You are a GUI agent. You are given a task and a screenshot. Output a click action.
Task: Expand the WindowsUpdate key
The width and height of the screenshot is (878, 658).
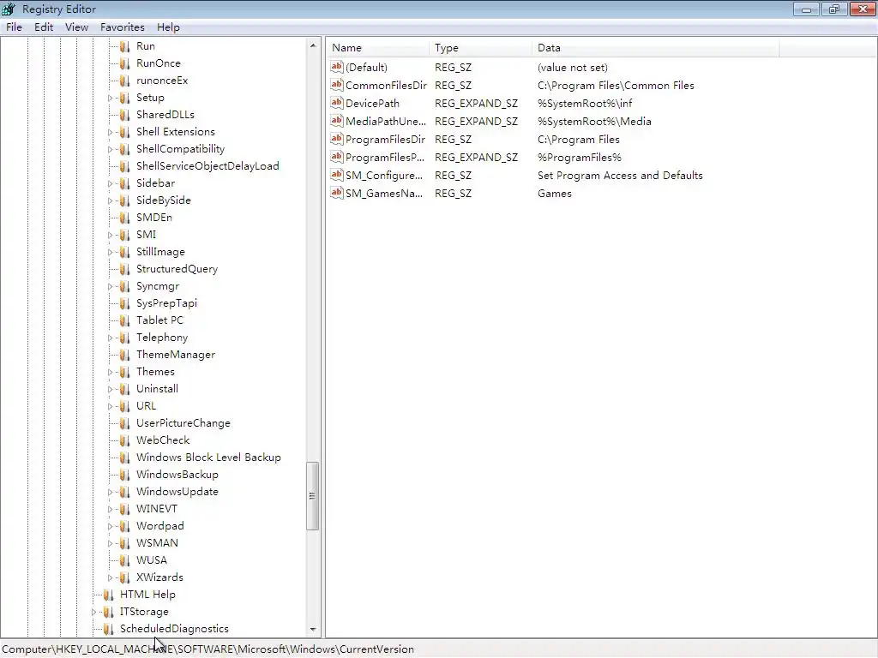[x=110, y=492]
